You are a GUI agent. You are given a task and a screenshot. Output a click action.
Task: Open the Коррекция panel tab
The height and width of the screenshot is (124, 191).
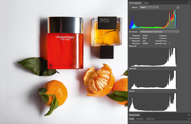point(134,115)
